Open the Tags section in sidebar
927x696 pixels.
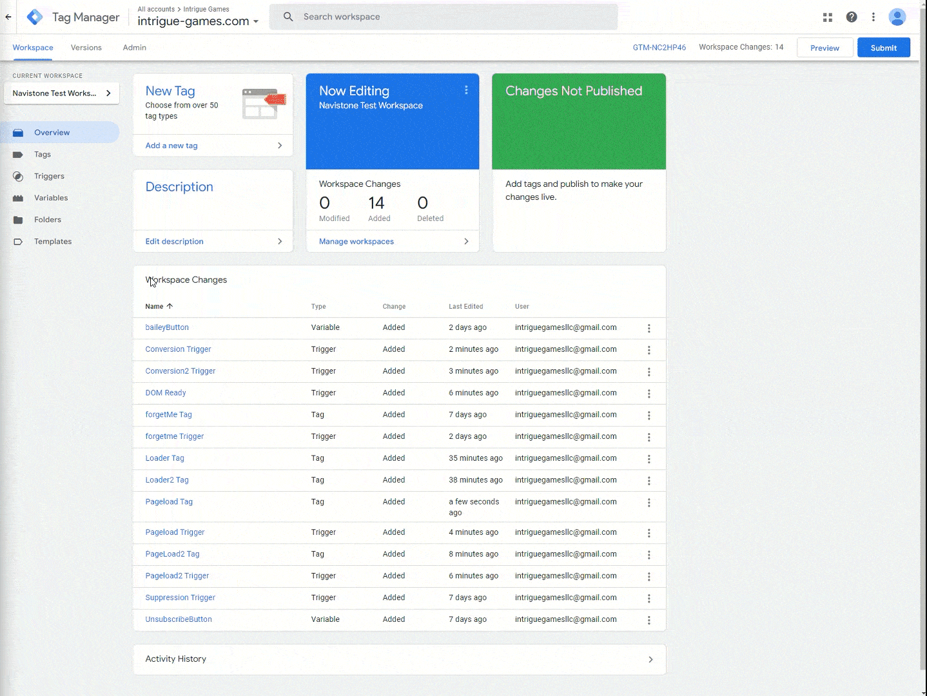pyautogui.click(x=43, y=155)
